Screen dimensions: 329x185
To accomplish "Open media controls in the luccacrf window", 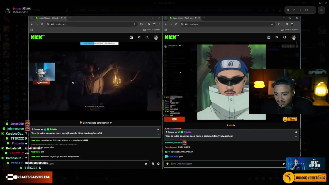I will coord(149,24).
